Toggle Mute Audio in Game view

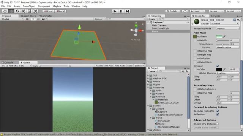click(x=120, y=66)
